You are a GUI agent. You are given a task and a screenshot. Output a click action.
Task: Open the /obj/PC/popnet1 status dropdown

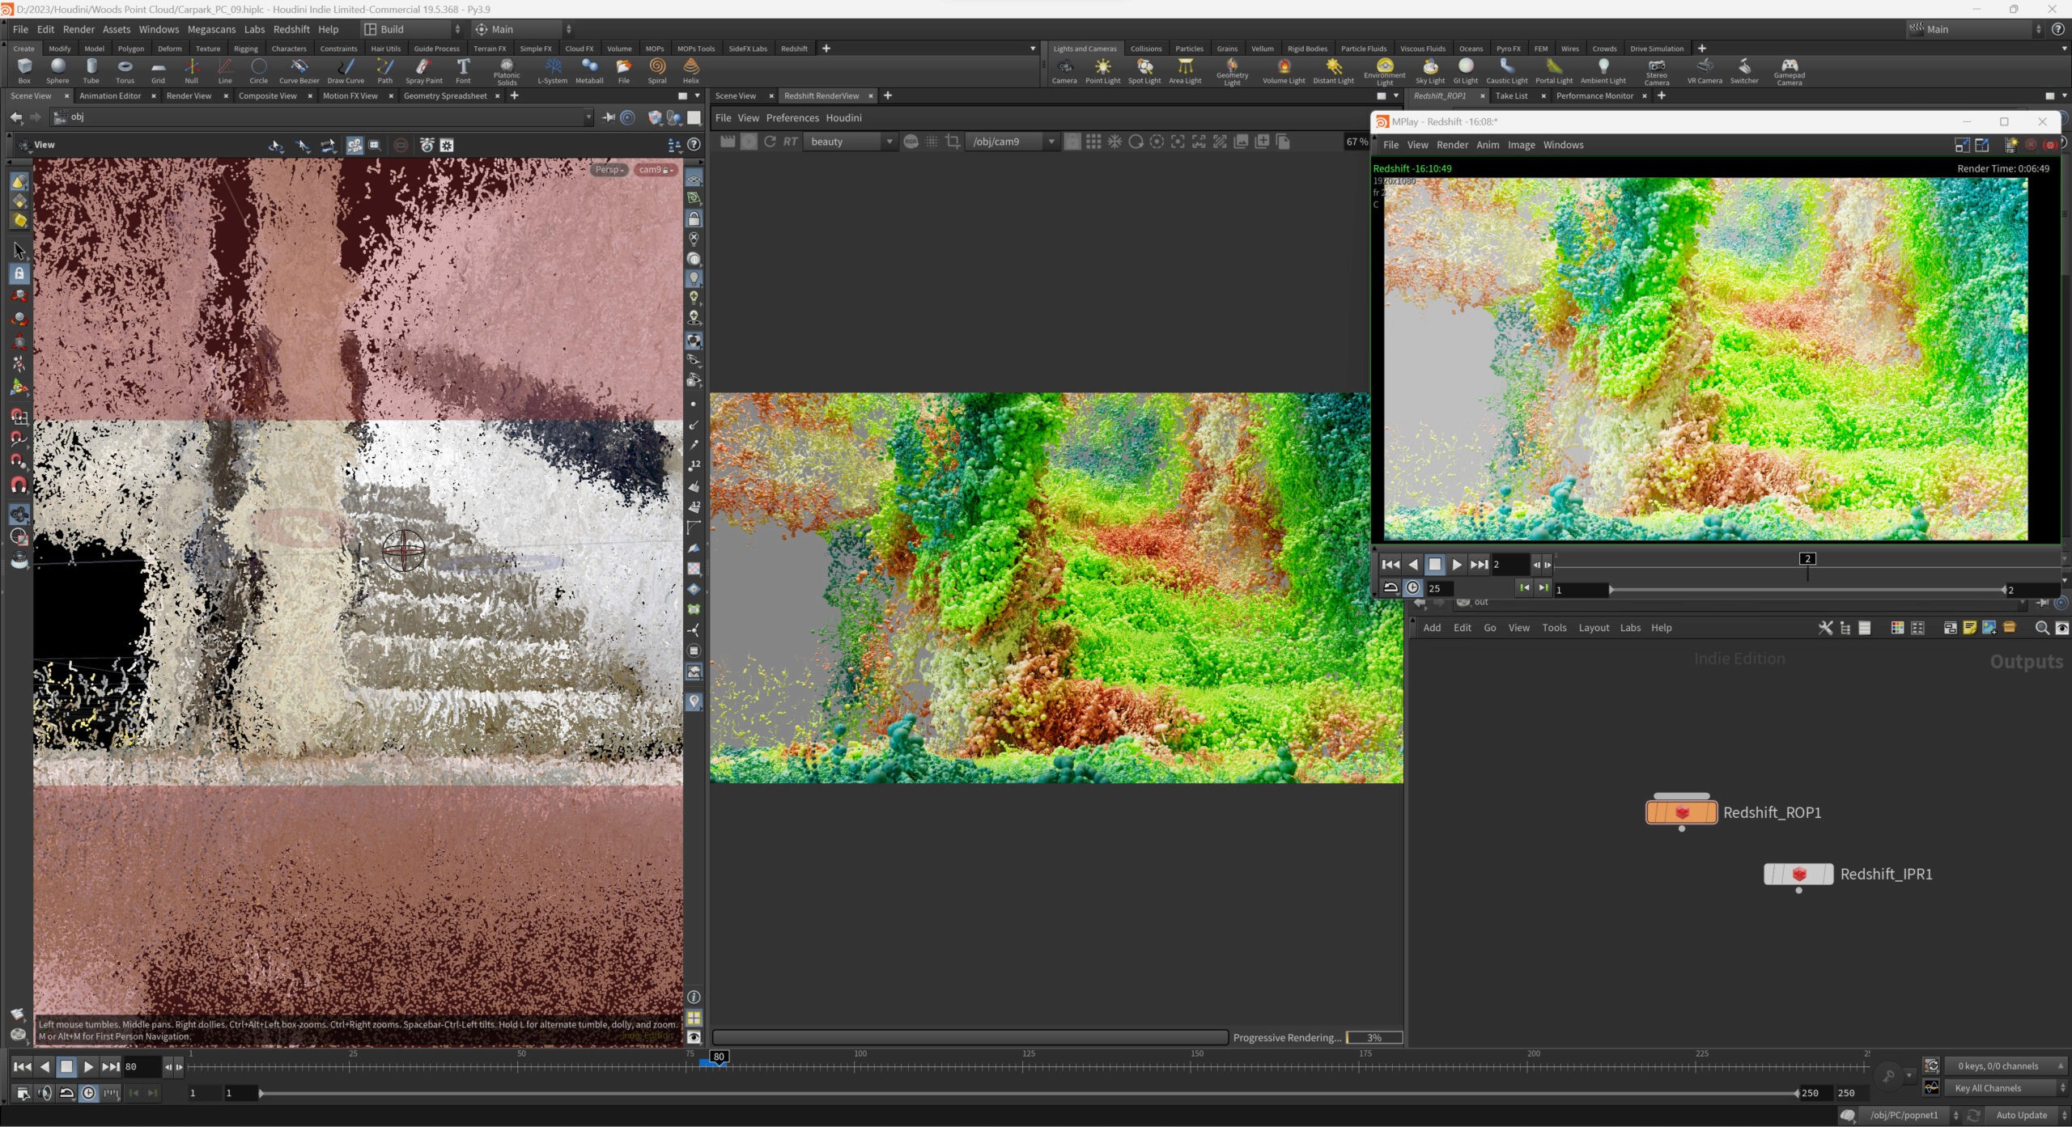tap(1912, 1115)
